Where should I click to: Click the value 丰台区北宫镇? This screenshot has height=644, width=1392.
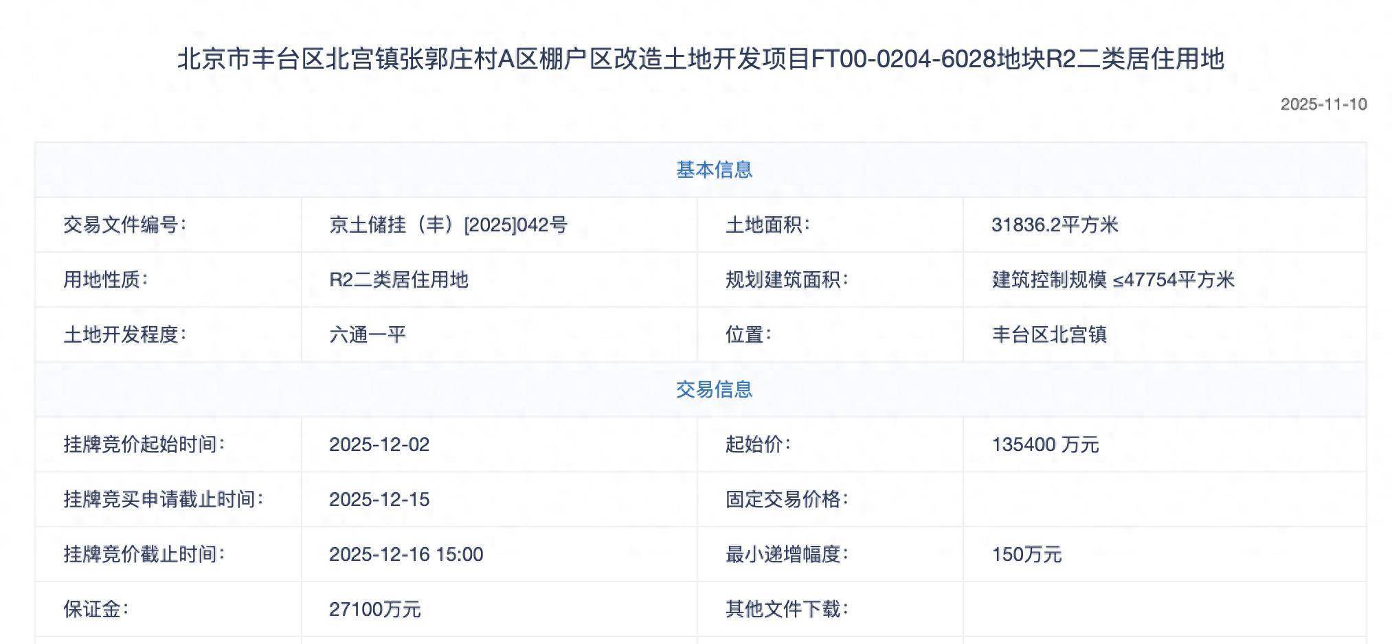click(x=1049, y=334)
